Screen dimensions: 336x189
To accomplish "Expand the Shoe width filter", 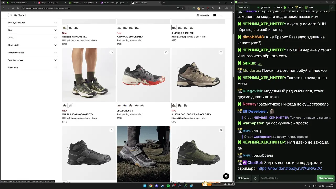I will pos(32,45).
